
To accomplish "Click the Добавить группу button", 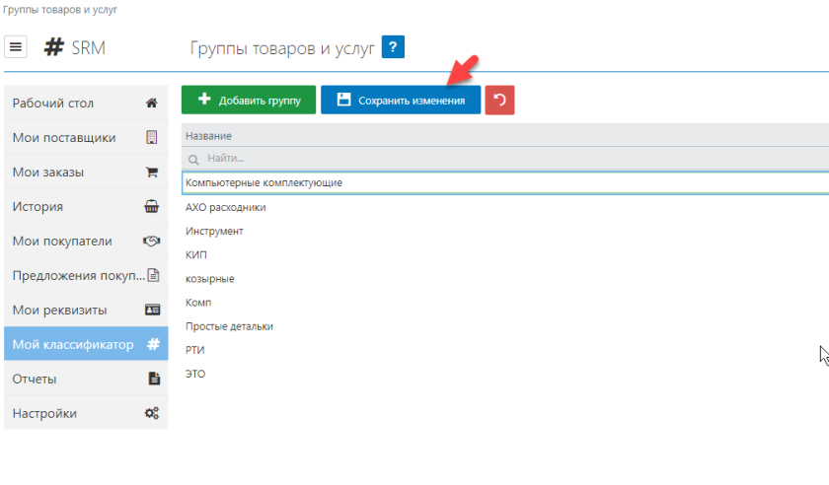I will click(249, 100).
